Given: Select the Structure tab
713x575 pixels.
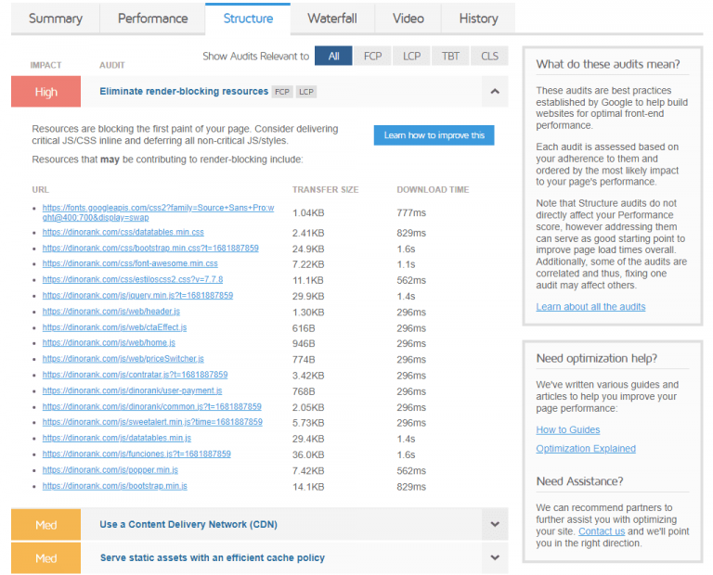Looking at the screenshot, I should (248, 19).
